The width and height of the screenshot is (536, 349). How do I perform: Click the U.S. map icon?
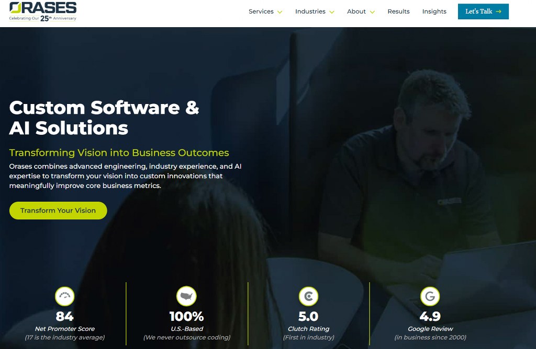click(186, 296)
